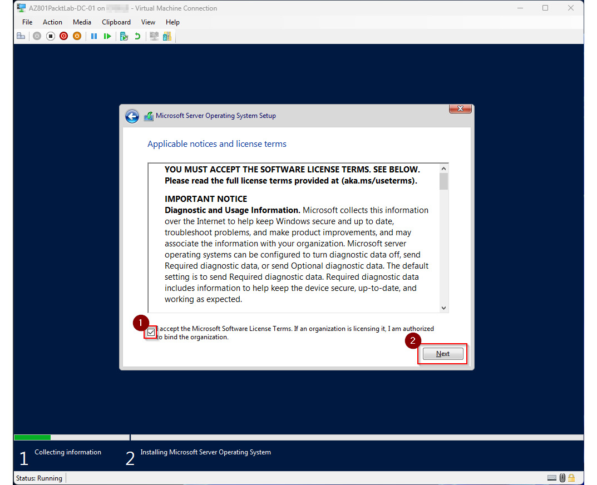597x485 pixels.
Task: Reset the VM with the green play icon
Action: point(107,36)
